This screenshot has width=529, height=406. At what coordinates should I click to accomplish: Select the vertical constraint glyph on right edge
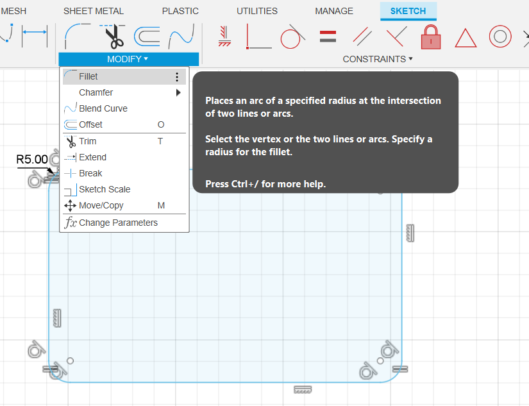pyautogui.click(x=410, y=233)
